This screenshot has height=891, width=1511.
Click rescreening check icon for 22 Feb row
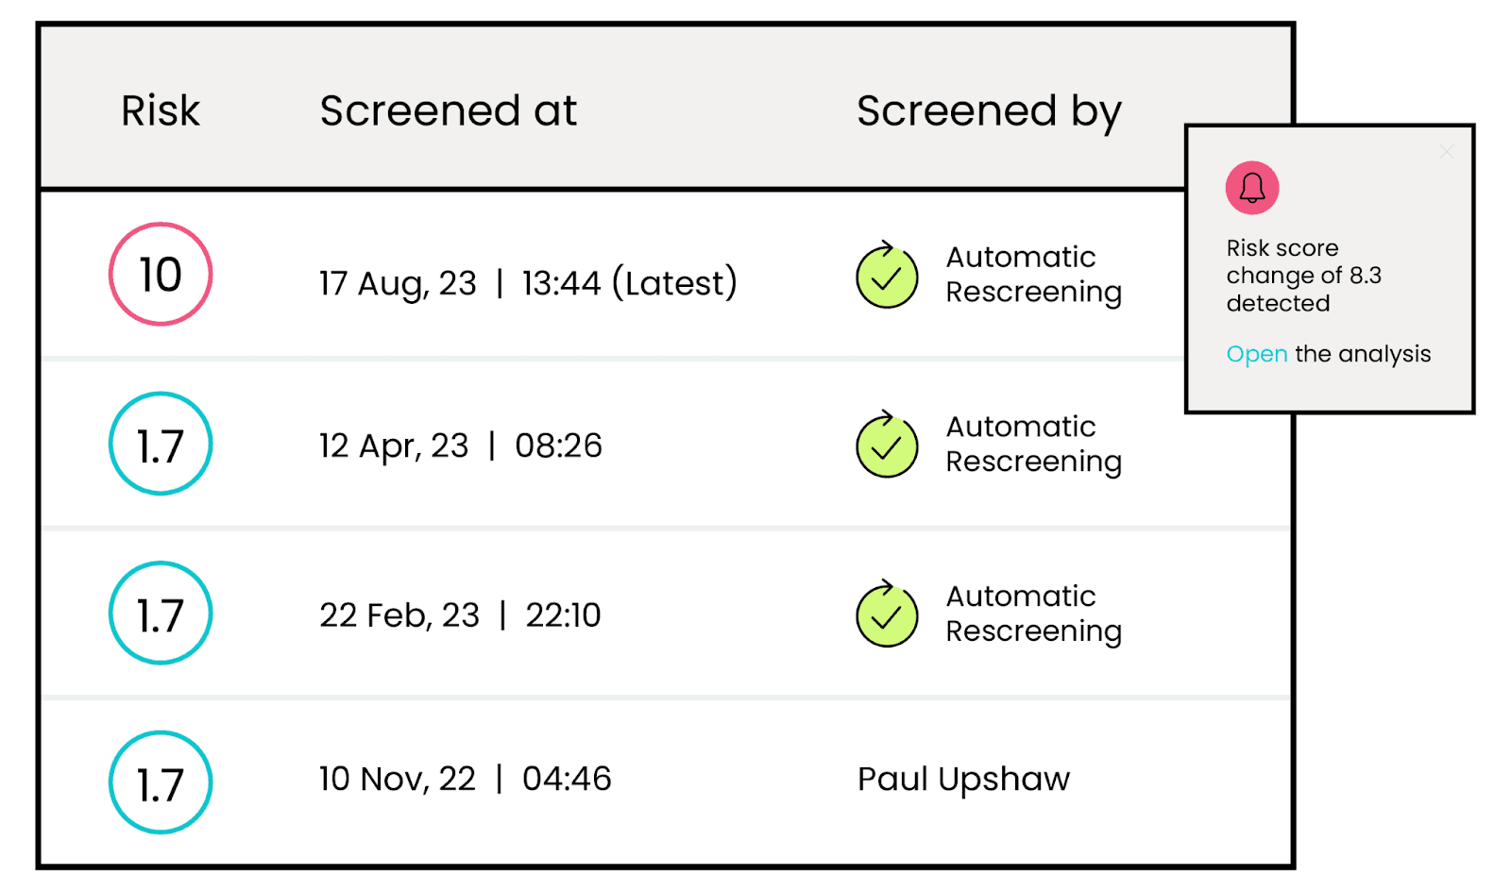point(887,615)
